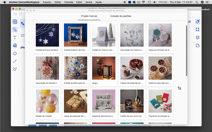Open the Time Machine icon in menu bar
The image size is (212, 132).
[149, 2]
